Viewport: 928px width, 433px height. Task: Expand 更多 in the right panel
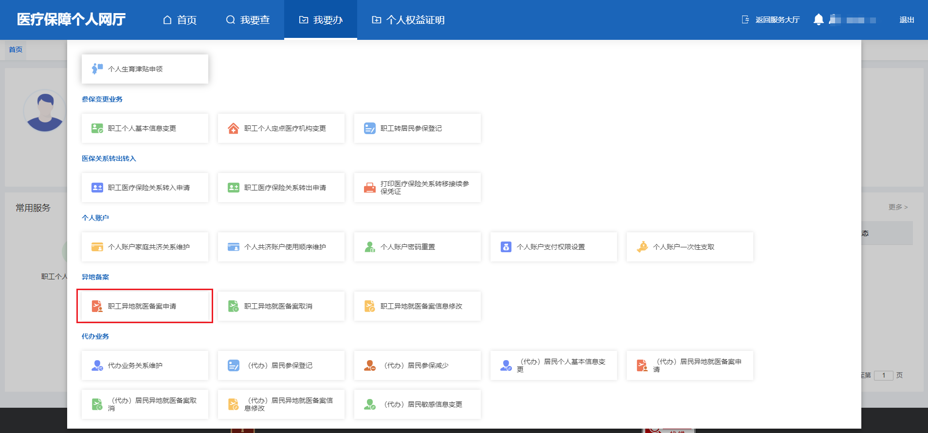(898, 207)
